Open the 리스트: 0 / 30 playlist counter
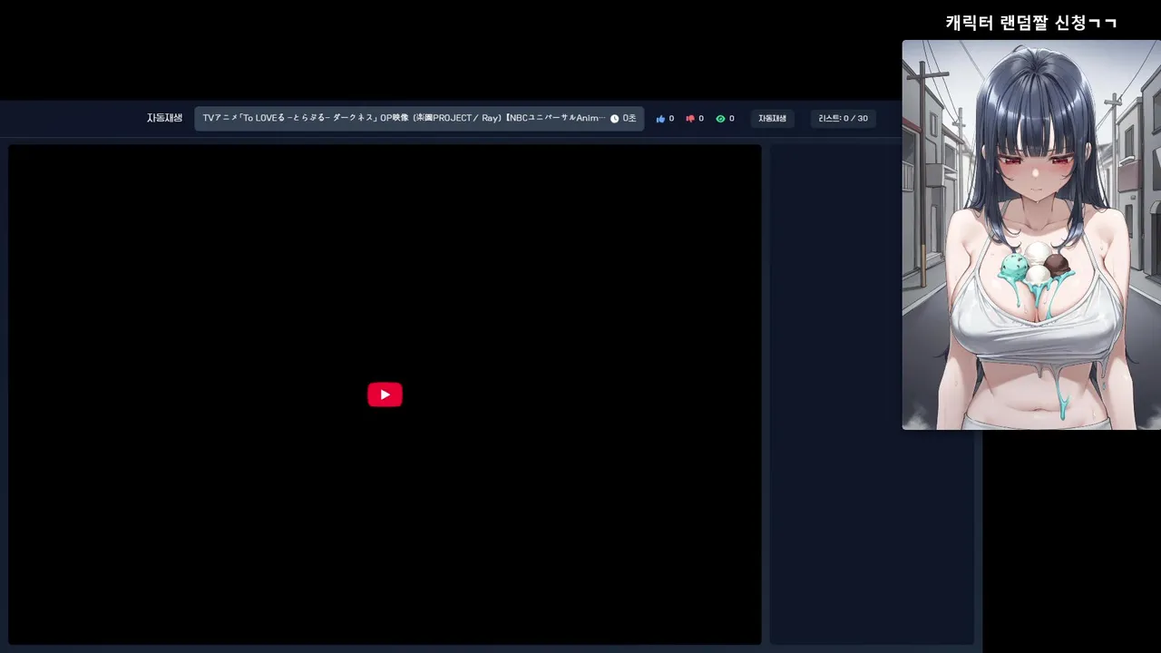 tap(843, 119)
